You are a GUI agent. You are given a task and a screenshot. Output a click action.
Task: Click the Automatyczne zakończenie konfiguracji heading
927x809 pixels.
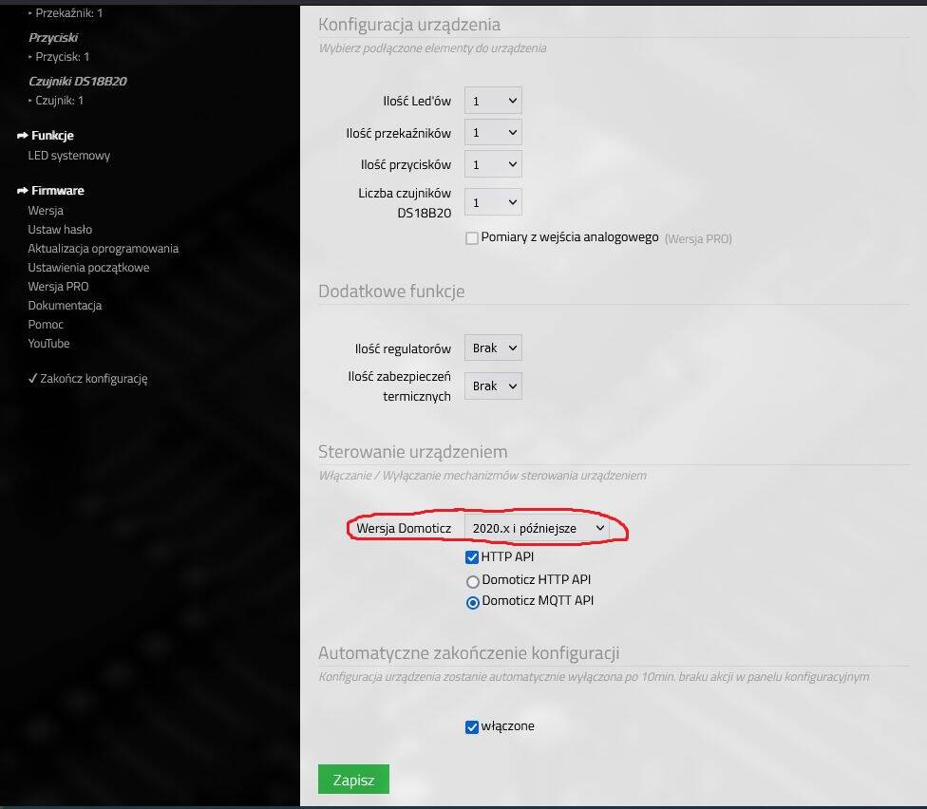(469, 653)
